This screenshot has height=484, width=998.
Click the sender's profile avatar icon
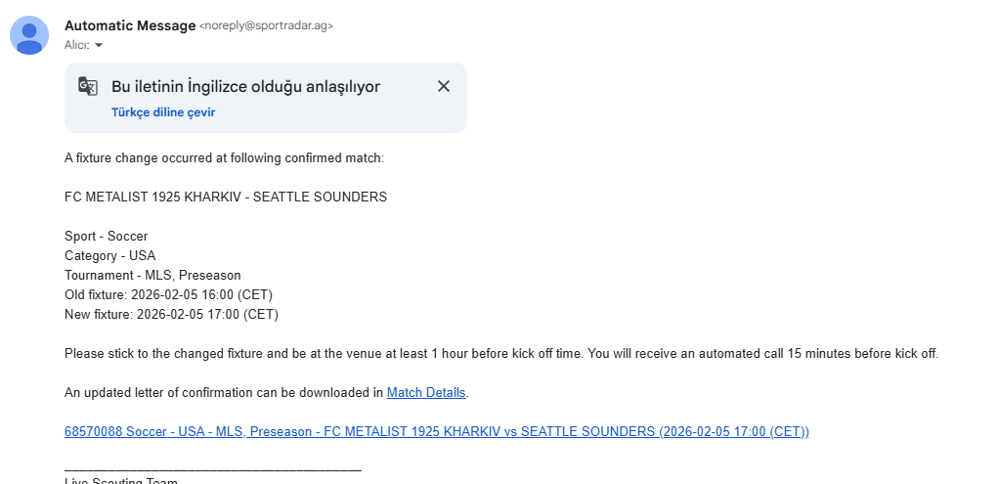(29, 35)
